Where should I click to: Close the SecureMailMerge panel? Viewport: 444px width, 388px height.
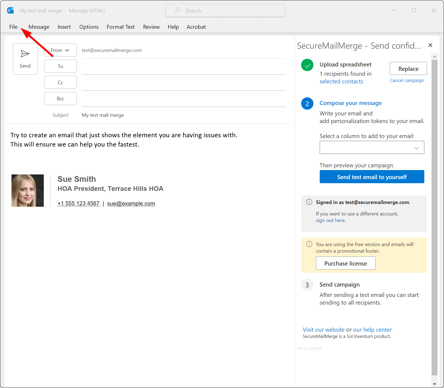[x=430, y=45]
